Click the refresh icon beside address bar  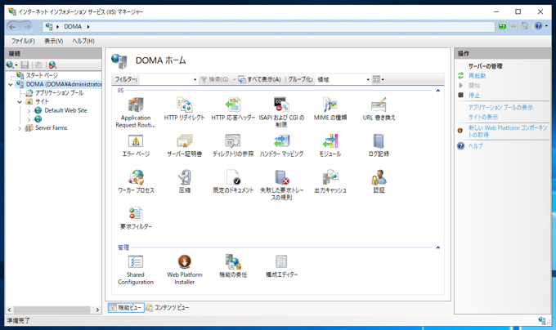[503, 26]
